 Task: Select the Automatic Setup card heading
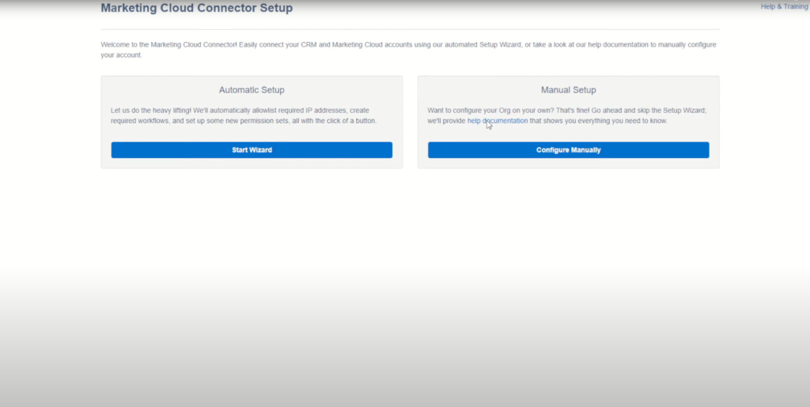click(x=252, y=90)
